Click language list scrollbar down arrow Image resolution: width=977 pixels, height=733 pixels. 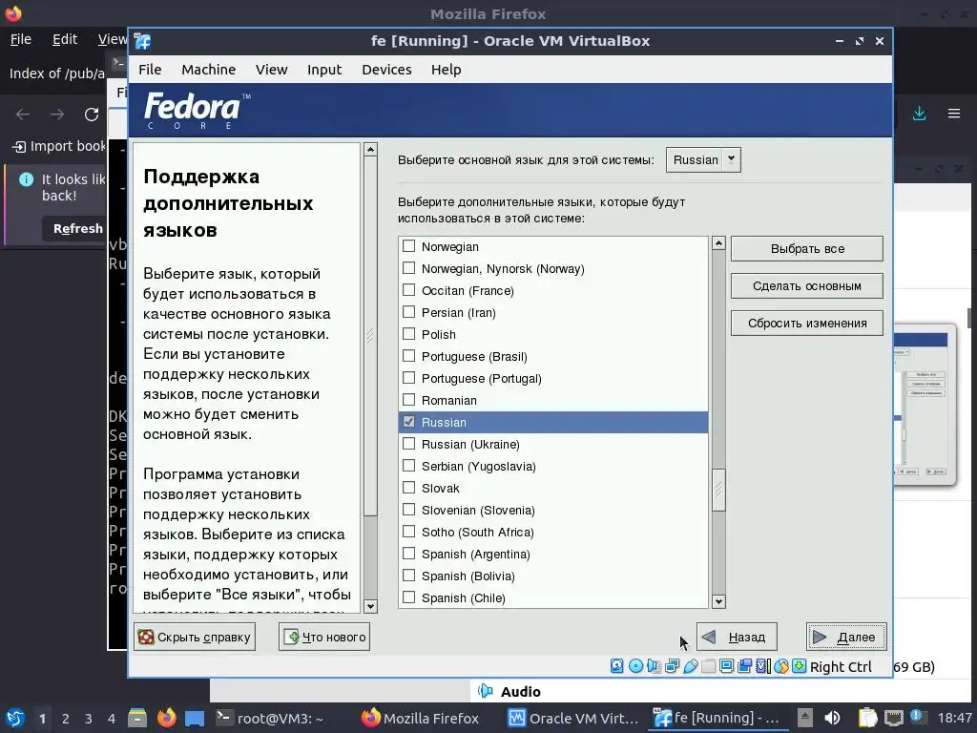click(x=718, y=601)
